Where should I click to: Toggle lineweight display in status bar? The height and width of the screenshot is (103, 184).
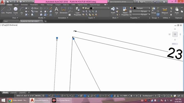[x=81, y=96]
